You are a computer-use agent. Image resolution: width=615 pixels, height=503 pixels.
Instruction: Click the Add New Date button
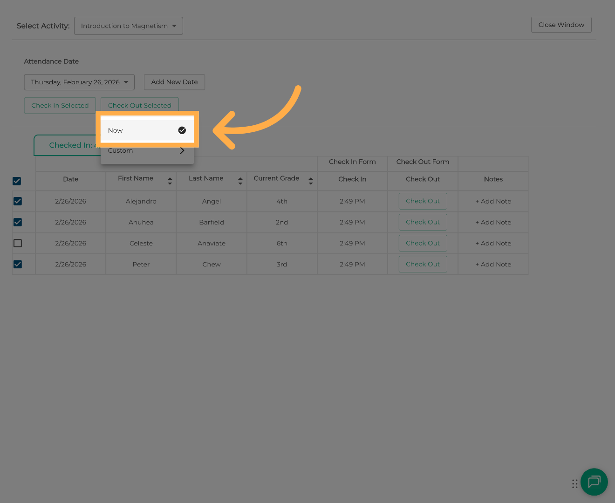(x=174, y=82)
